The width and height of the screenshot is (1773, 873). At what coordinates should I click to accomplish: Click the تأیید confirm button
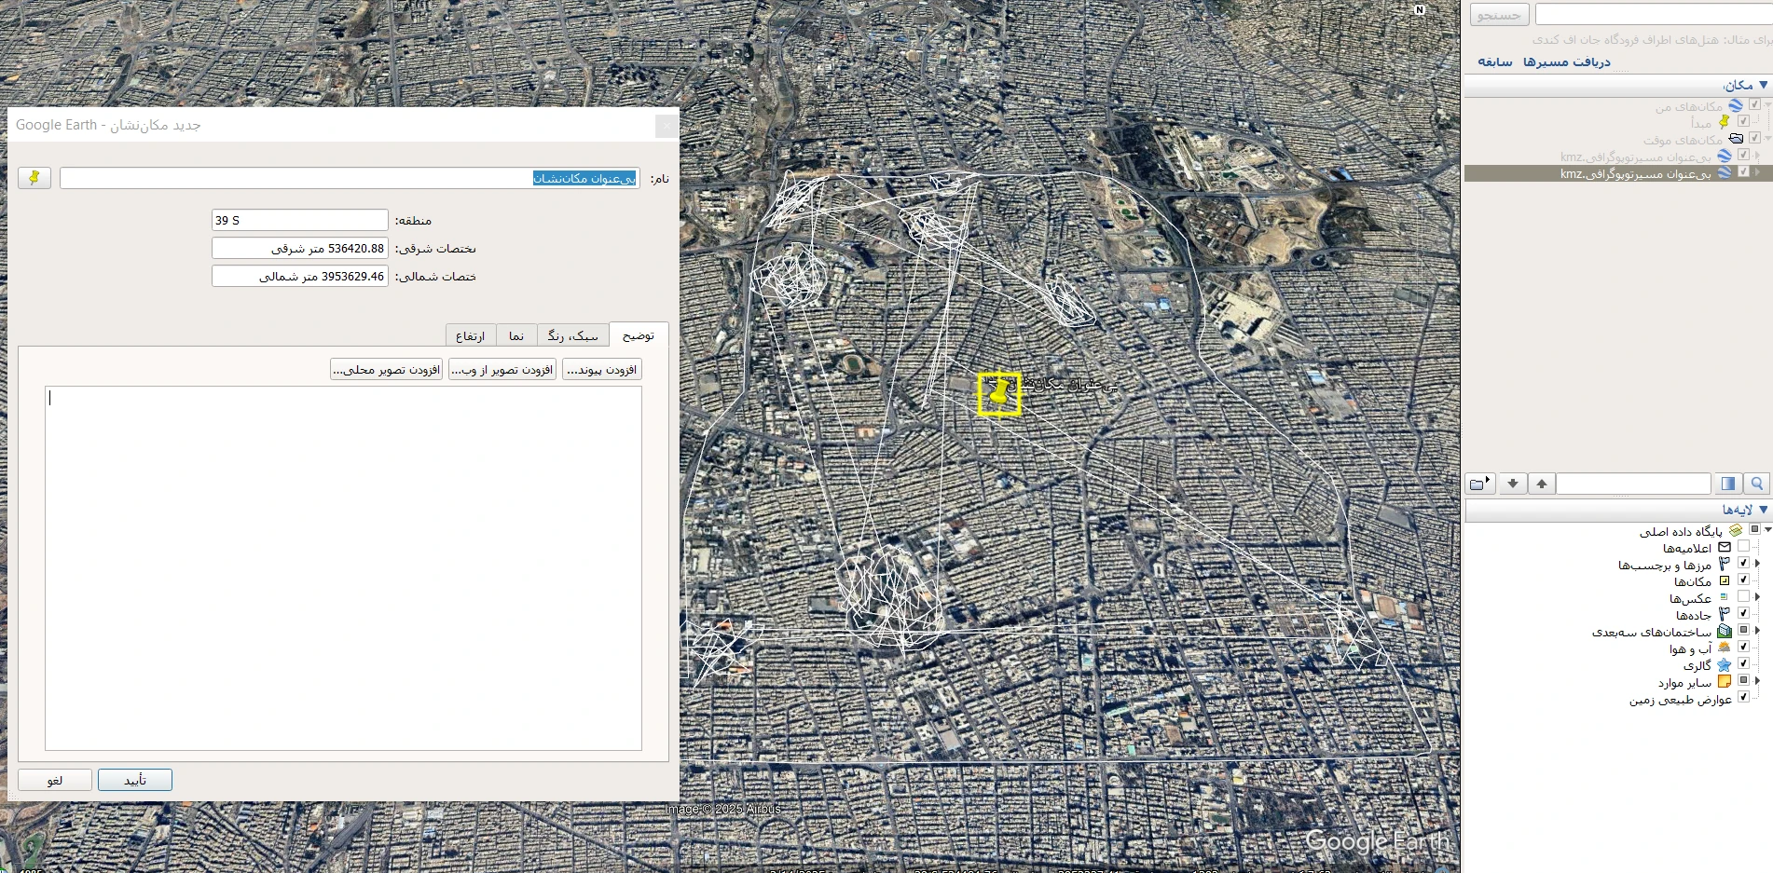135,780
